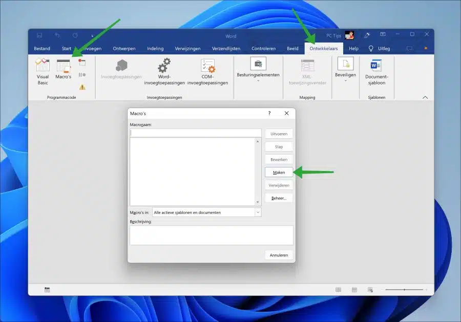Click the Verwijderen button
461x322 pixels.
pyautogui.click(x=279, y=185)
